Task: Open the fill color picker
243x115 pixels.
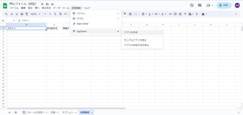Action: tap(125, 14)
